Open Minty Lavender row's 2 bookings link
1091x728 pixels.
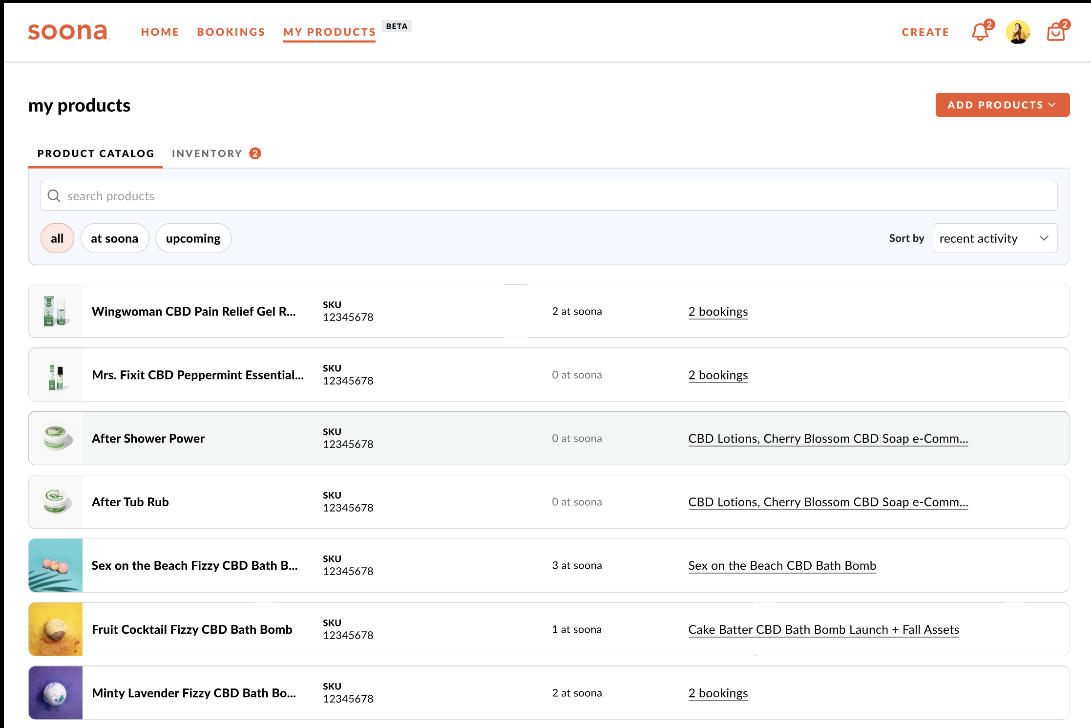point(718,693)
